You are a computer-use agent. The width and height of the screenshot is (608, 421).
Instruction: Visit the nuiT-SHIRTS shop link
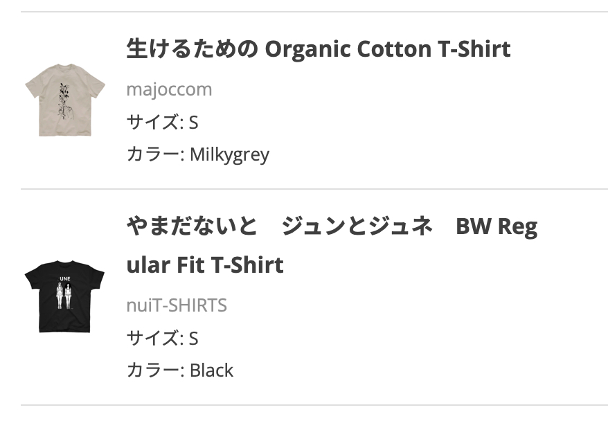click(x=177, y=305)
